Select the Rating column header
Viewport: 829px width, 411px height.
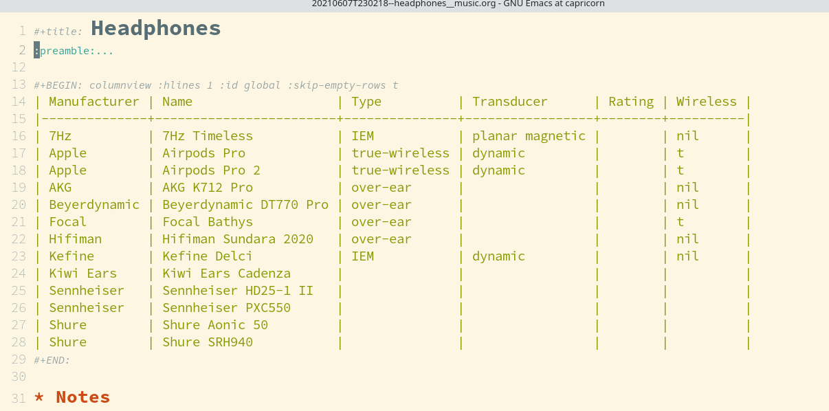coord(631,102)
